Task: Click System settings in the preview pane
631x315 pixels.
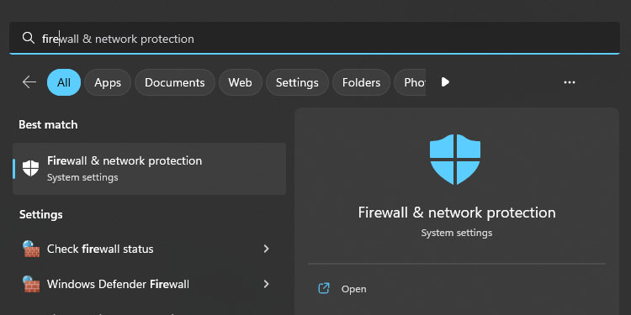Action: [x=456, y=233]
